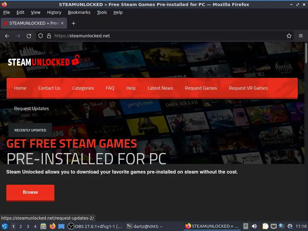Launch the file manager from taskbar
The image size is (308, 231).
(x=43, y=226)
